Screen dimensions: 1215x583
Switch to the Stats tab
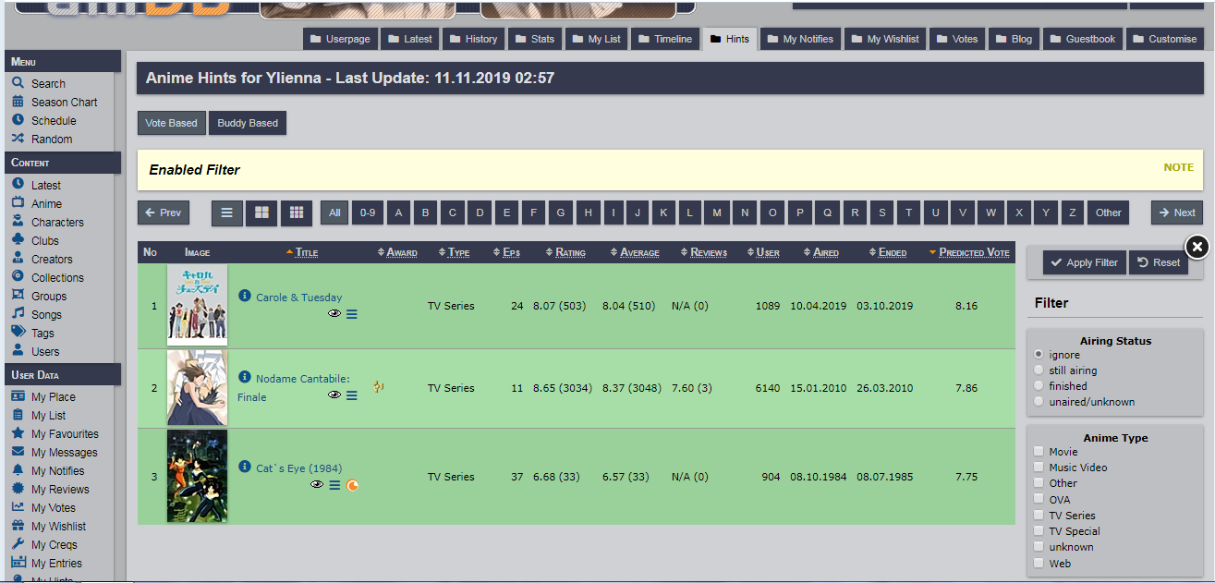point(533,39)
